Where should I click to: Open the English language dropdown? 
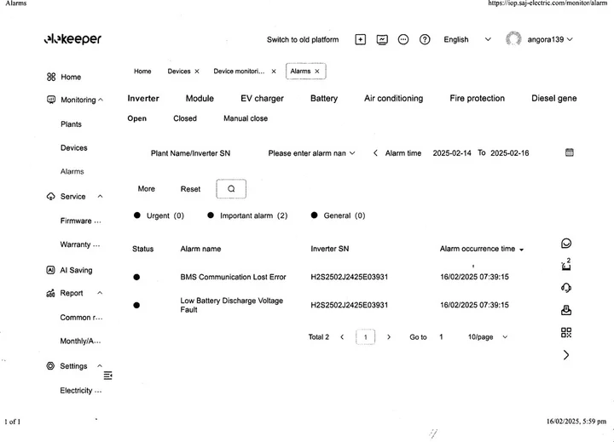click(x=466, y=39)
